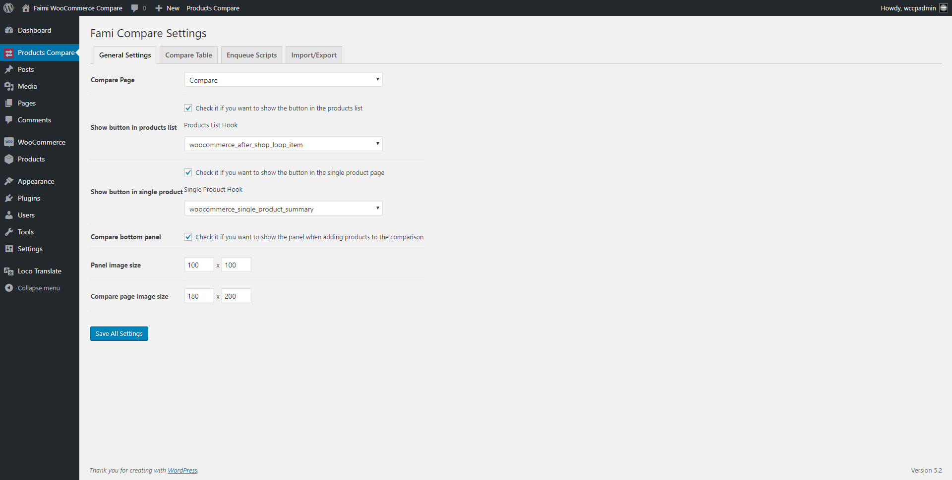Open the WooCommerce sidebar menu

point(42,142)
